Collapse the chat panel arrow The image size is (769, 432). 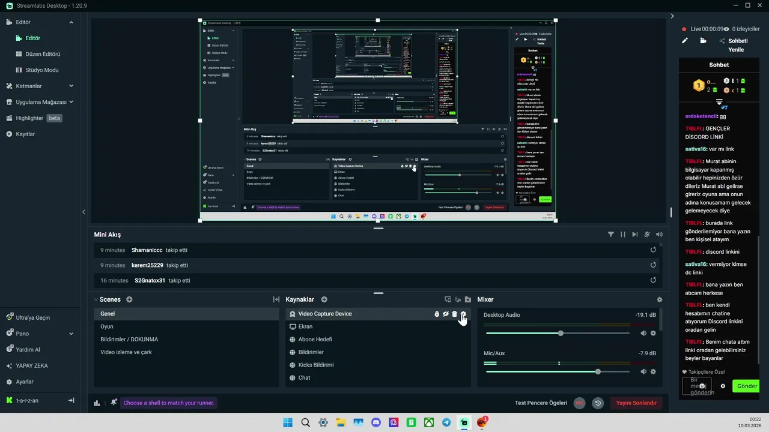672,16
